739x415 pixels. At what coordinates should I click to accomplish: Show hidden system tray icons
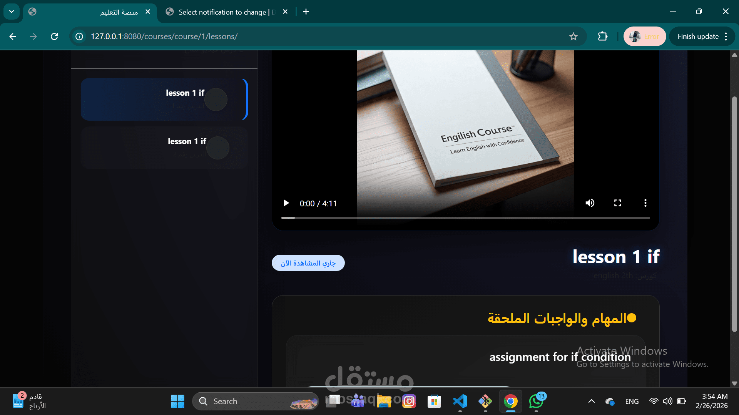[x=592, y=401]
